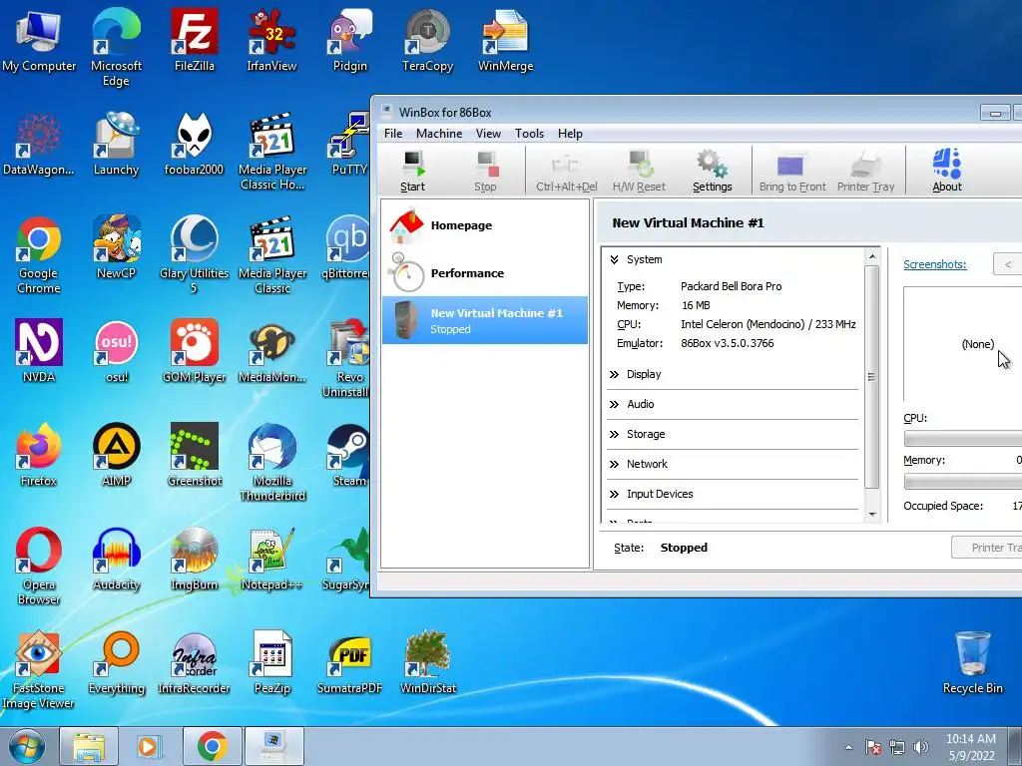The height and width of the screenshot is (766, 1022).
Task: Open Pidgin desktop icon
Action: [x=350, y=40]
